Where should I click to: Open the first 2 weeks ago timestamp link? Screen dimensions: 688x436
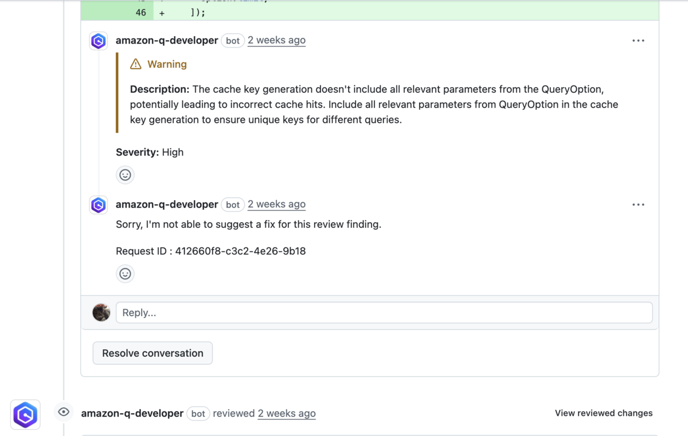click(276, 40)
